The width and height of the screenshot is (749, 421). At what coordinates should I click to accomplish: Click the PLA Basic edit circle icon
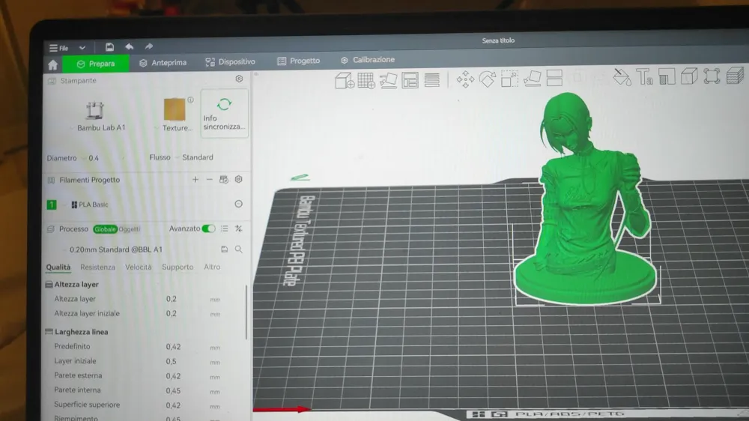point(238,204)
